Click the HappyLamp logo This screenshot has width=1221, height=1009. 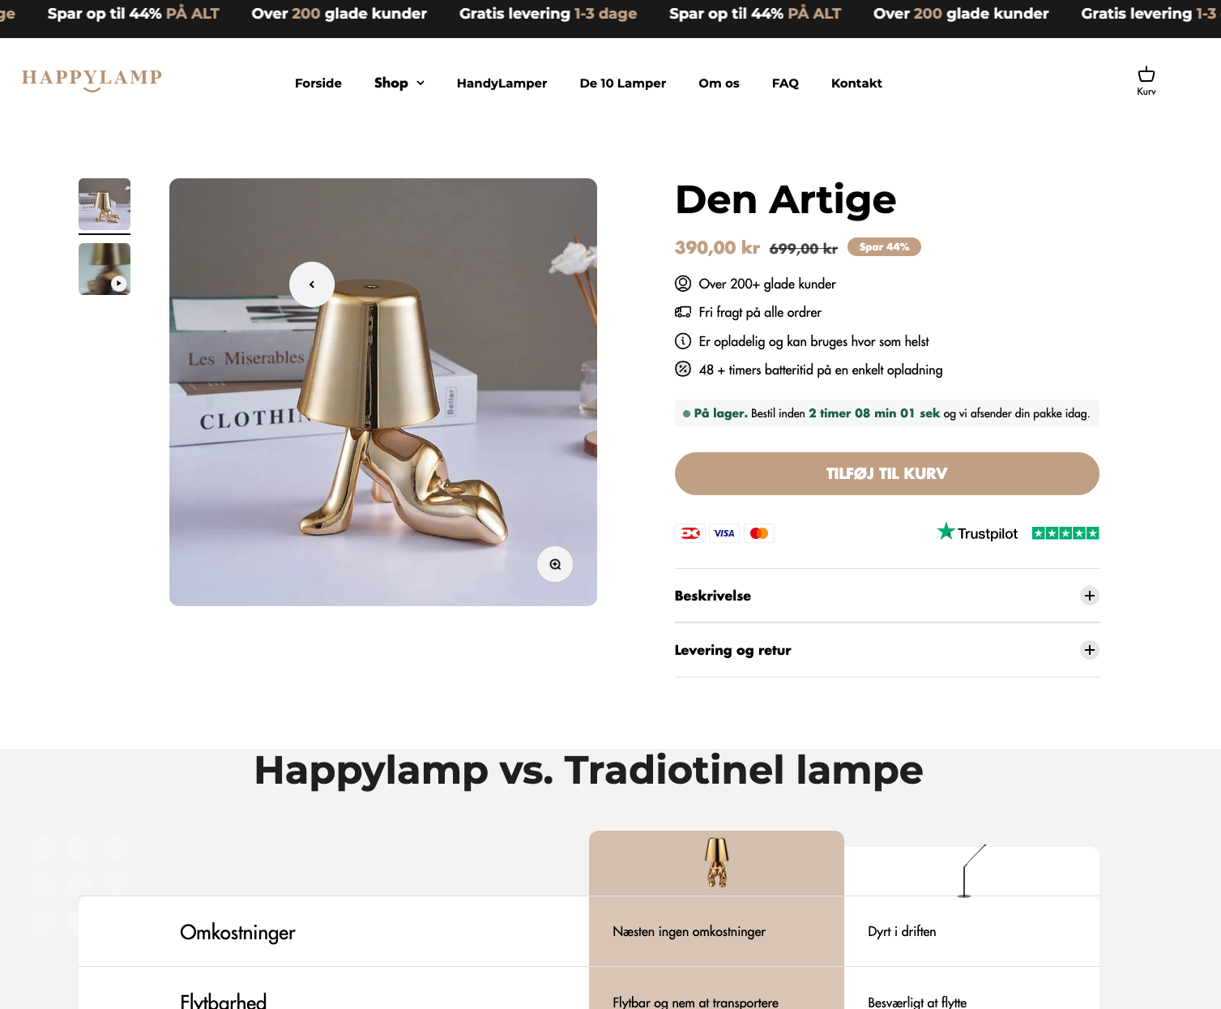[92, 79]
